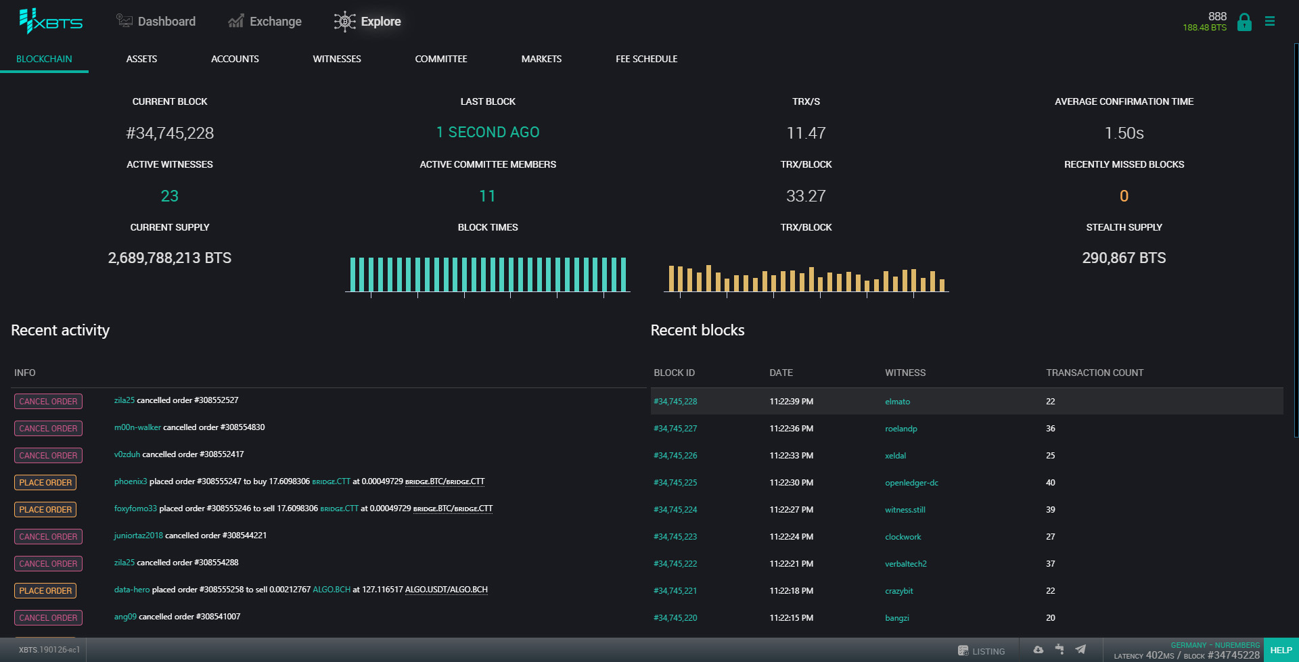Open account ang09
1299x662 pixels.
tap(125, 617)
